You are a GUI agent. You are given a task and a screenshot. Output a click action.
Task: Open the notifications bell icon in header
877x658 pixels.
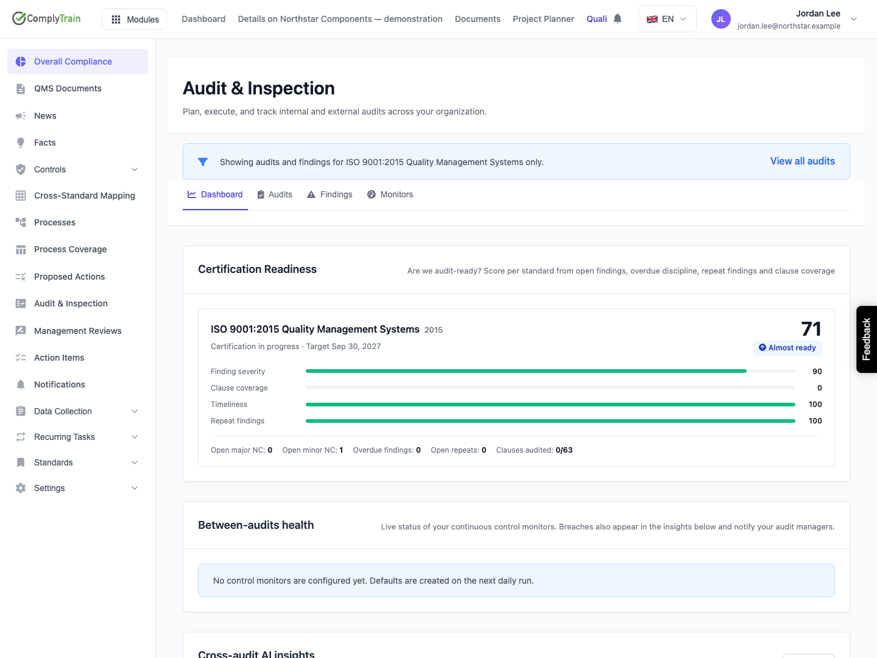click(618, 19)
